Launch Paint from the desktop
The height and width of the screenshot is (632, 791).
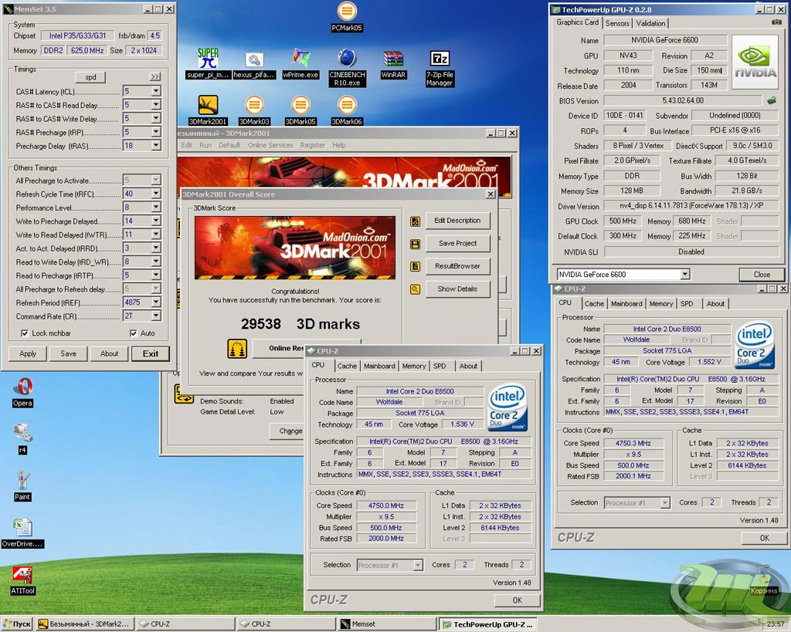coord(22,486)
